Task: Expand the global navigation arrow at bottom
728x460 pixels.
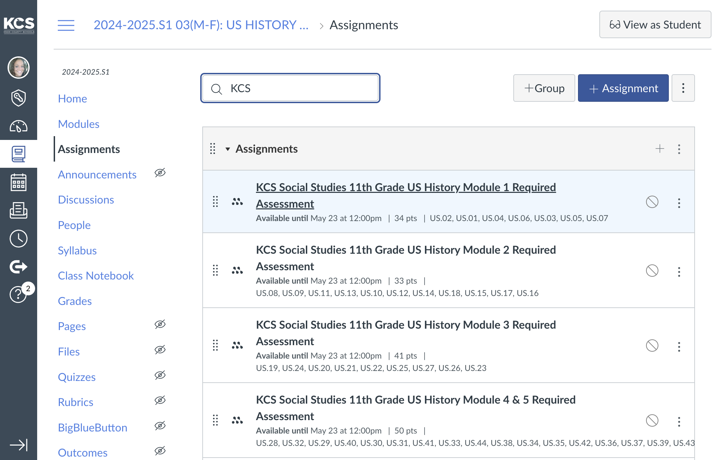Action: coord(19,445)
